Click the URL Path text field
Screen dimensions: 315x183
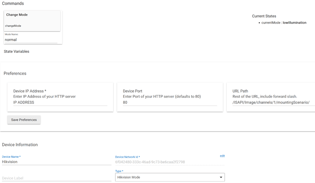click(x=273, y=102)
